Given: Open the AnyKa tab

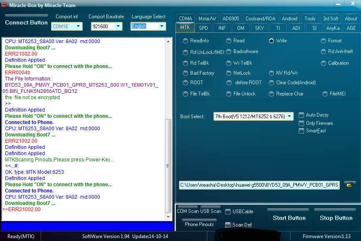Looking at the screenshot, I should pyautogui.click(x=333, y=28).
